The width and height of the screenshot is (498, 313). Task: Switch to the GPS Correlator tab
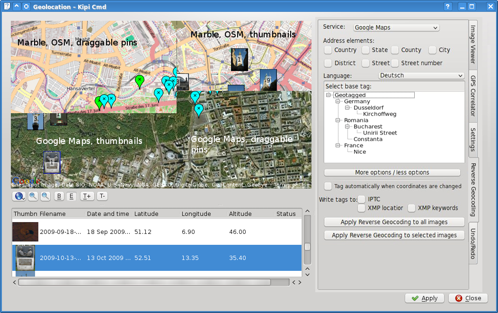472,95
